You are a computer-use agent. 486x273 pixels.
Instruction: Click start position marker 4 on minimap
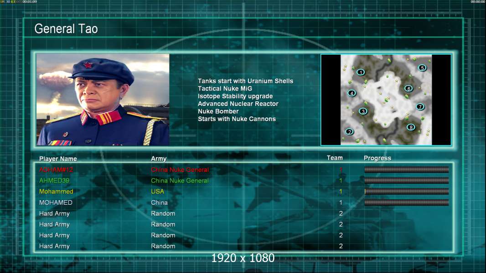[x=352, y=93]
